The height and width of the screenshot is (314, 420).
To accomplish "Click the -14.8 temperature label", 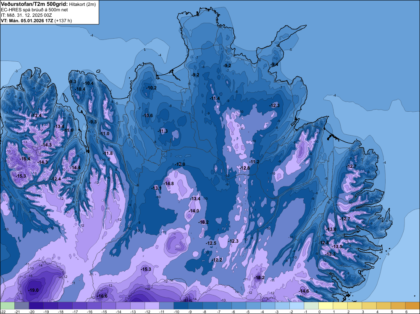I will 169,183.
